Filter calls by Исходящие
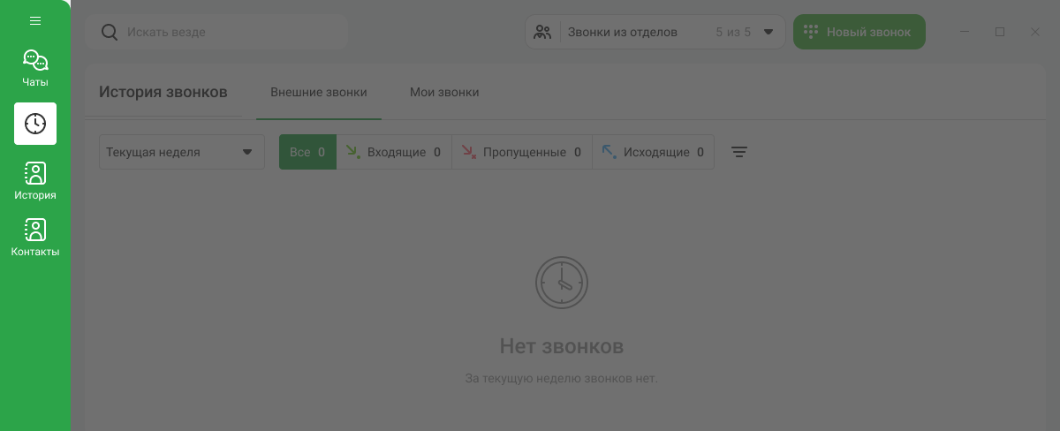1060x431 pixels. pos(654,152)
